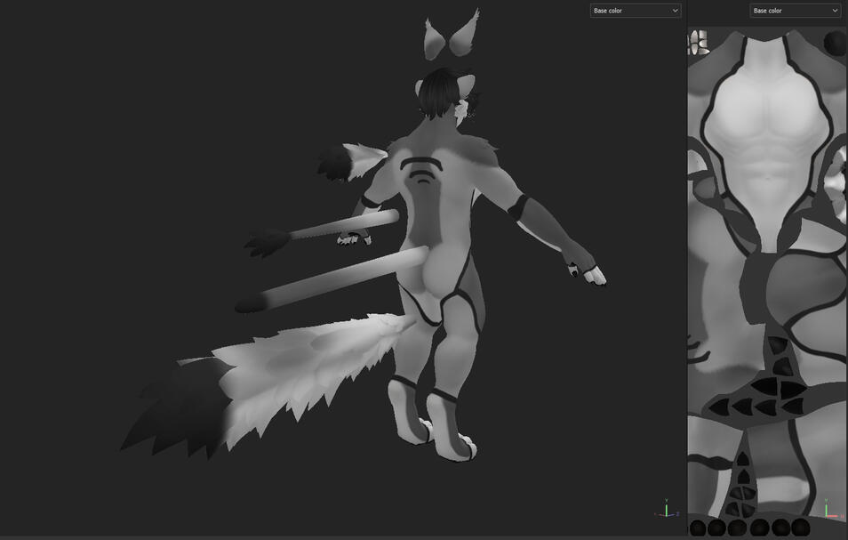Click the XYZ axis gizmo in 3D viewport
Screen dimensions: 848x540
667,510
